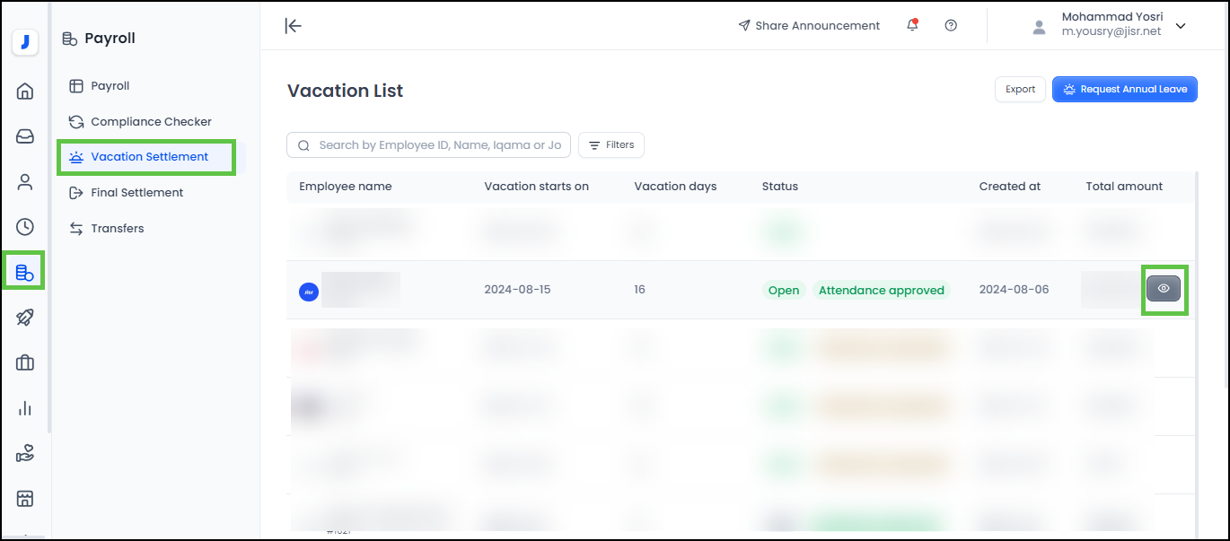View vacation details with eye icon
Image resolution: width=1230 pixels, height=541 pixels.
click(x=1164, y=289)
